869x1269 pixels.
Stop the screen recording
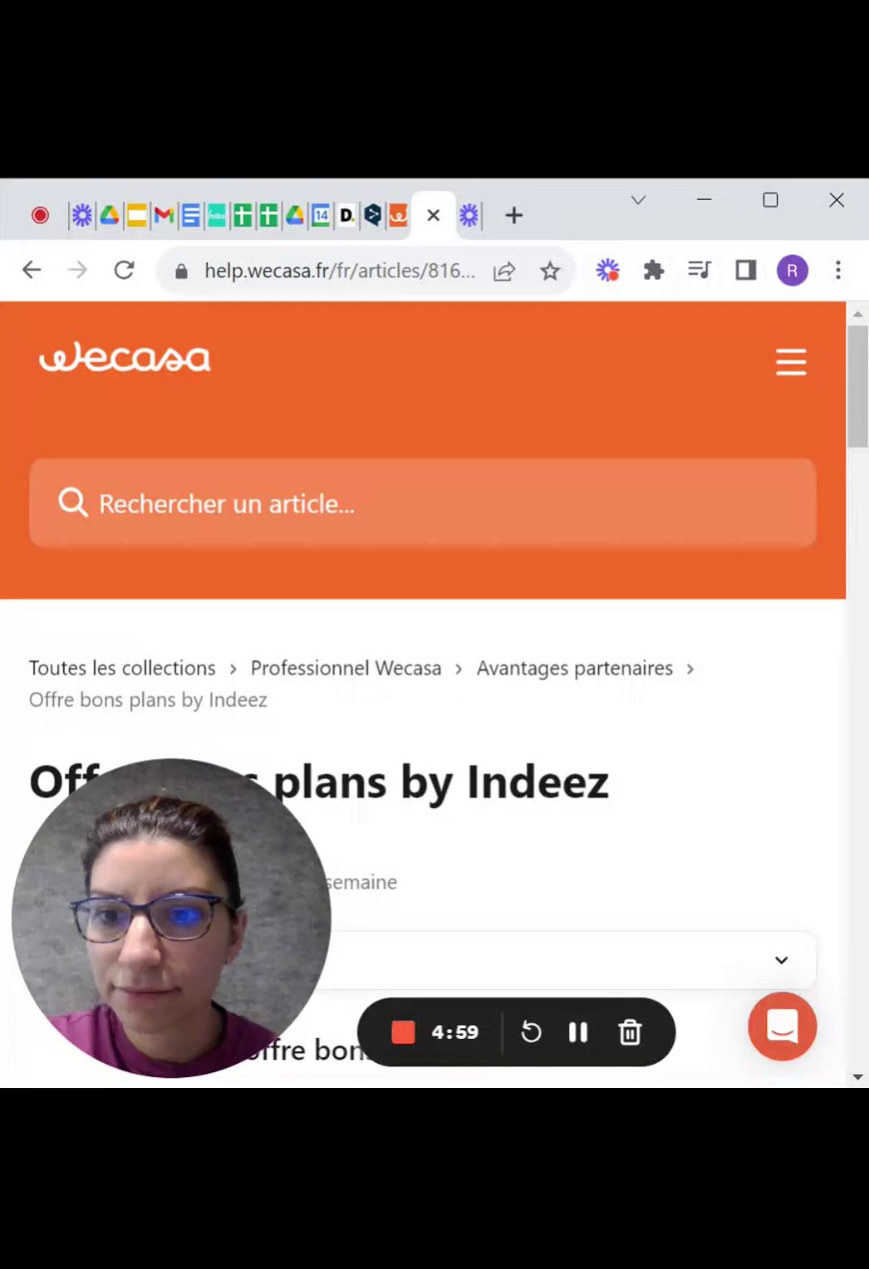point(403,1032)
